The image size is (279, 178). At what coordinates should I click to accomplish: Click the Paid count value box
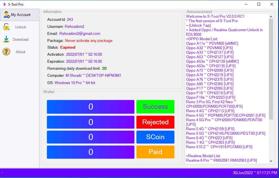pos(90,152)
